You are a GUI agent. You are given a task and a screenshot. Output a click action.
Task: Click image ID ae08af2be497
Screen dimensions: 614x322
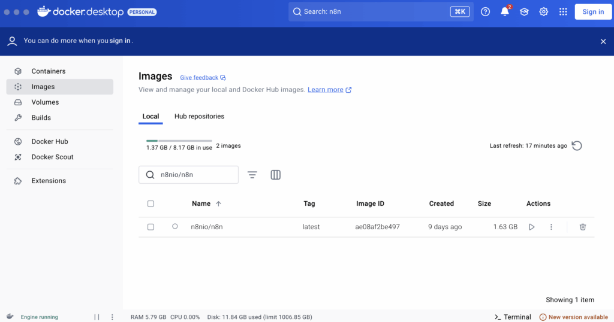click(378, 227)
